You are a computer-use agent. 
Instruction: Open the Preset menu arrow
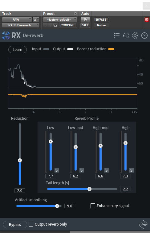pos(75,14)
